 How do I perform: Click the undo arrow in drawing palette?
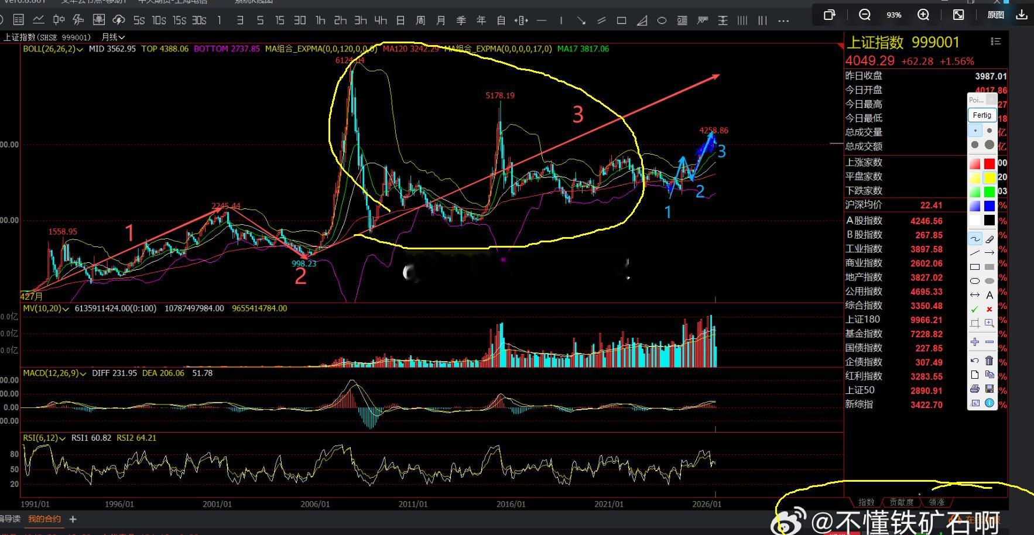point(975,361)
